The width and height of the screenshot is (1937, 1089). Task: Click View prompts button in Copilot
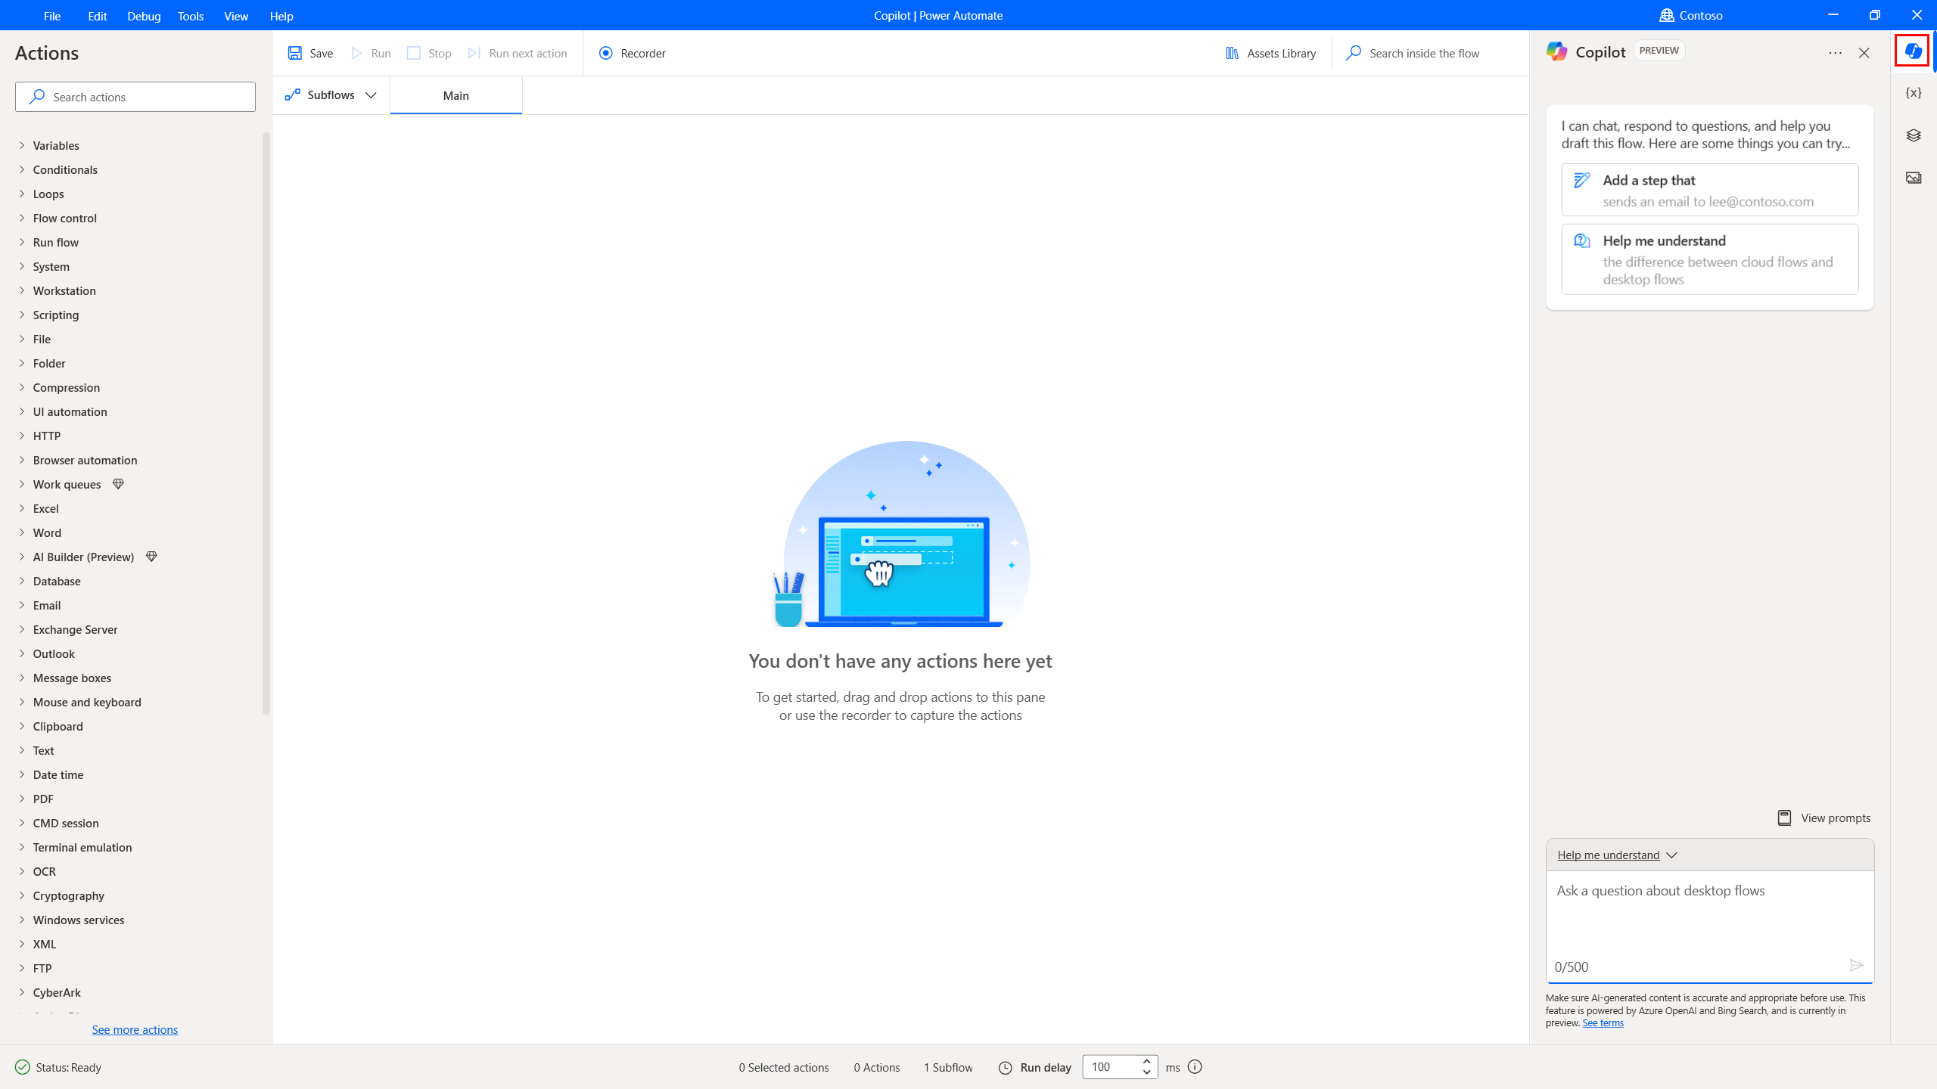(1823, 818)
